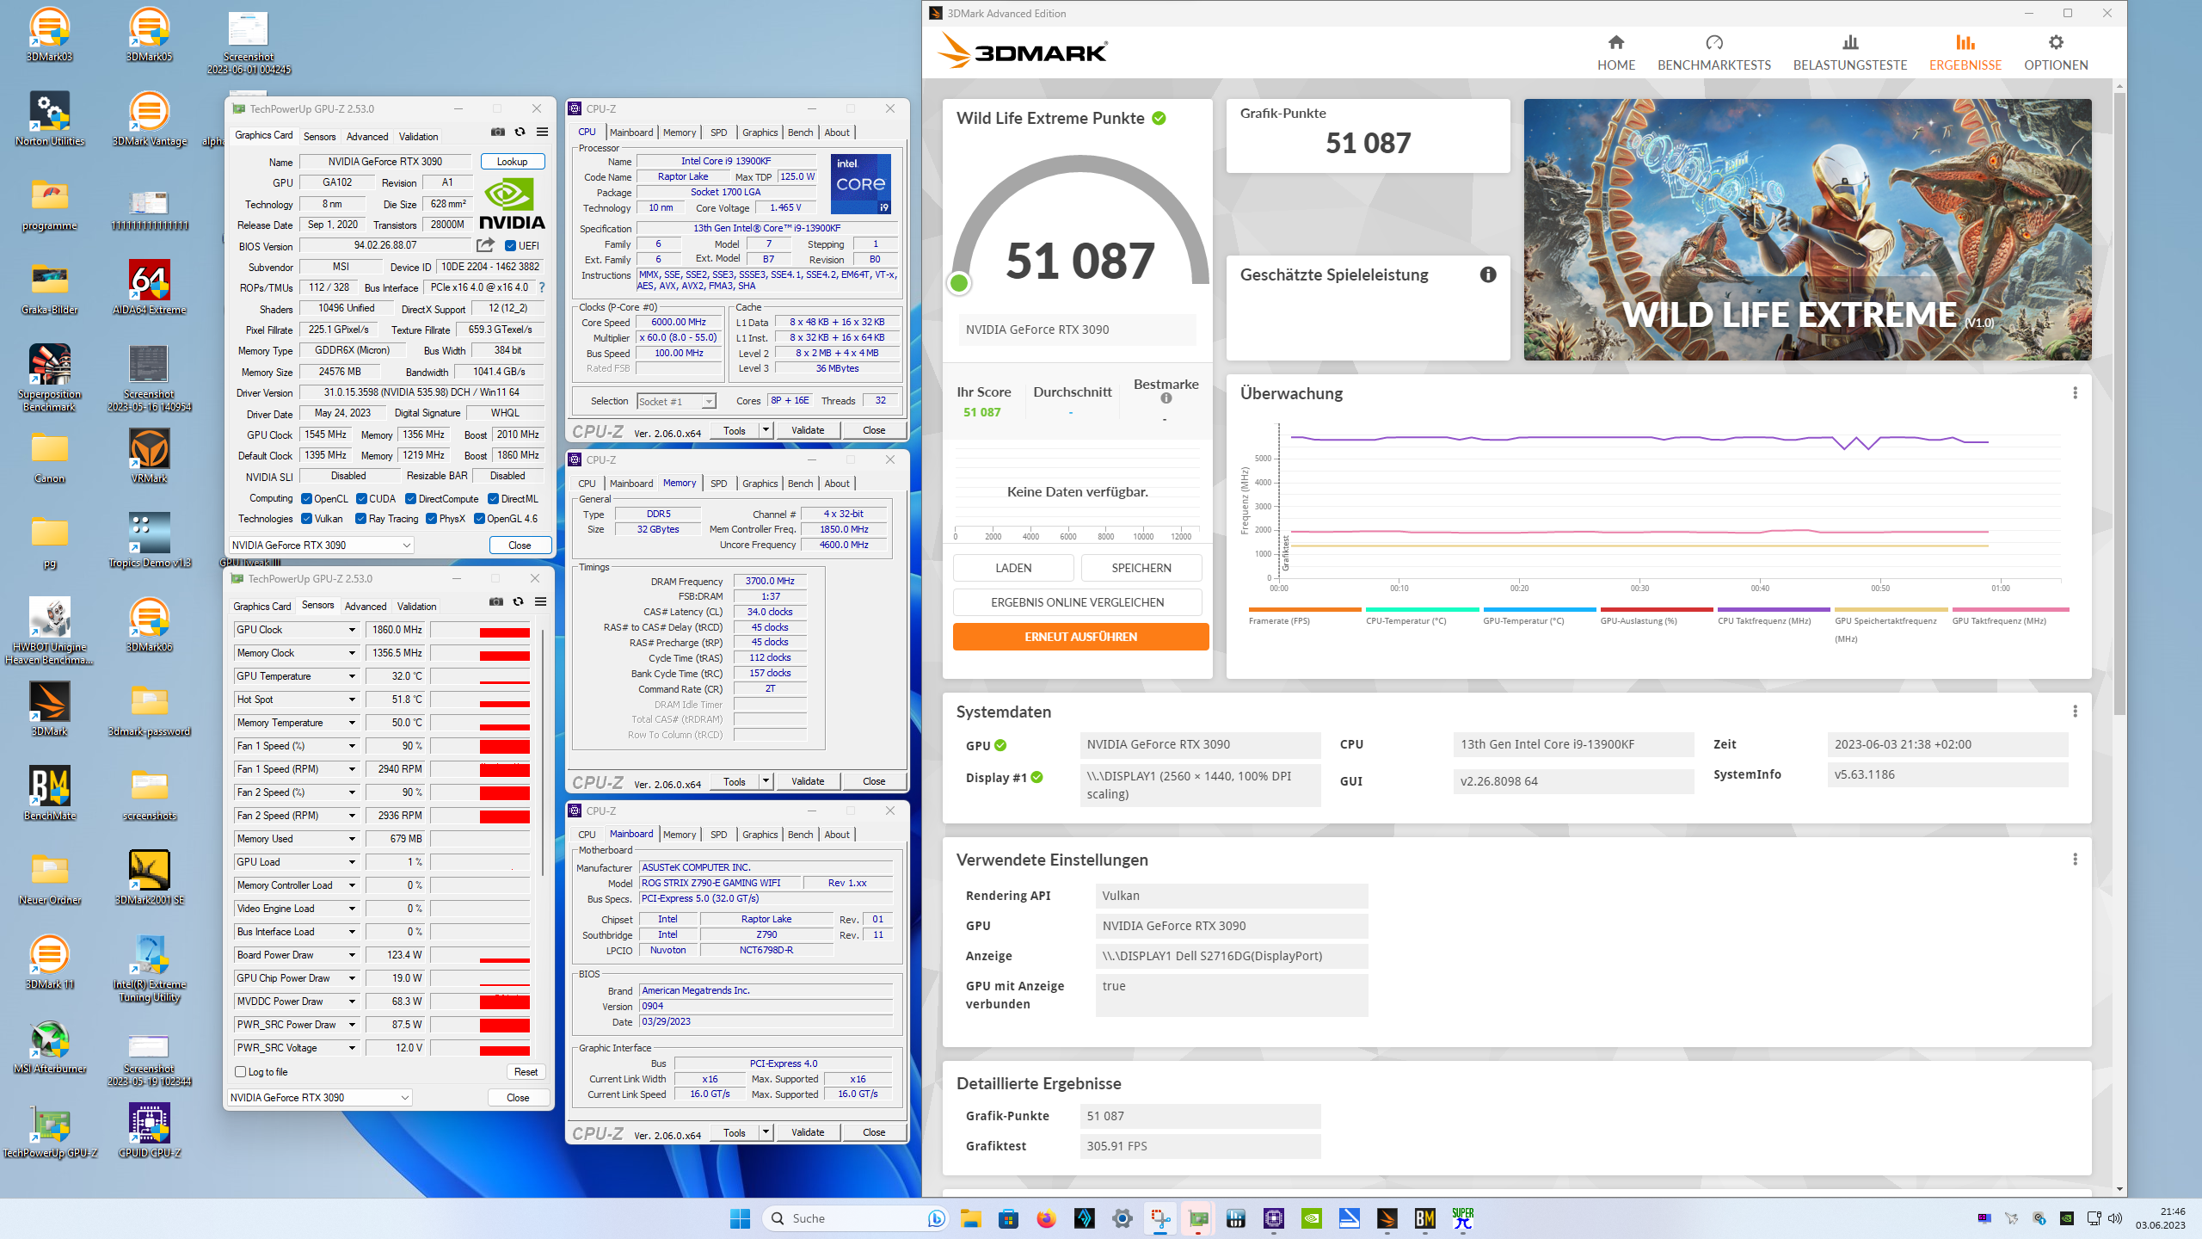Click GPU-Z top window screenshot camera icon
The width and height of the screenshot is (2202, 1239).
[x=497, y=133]
